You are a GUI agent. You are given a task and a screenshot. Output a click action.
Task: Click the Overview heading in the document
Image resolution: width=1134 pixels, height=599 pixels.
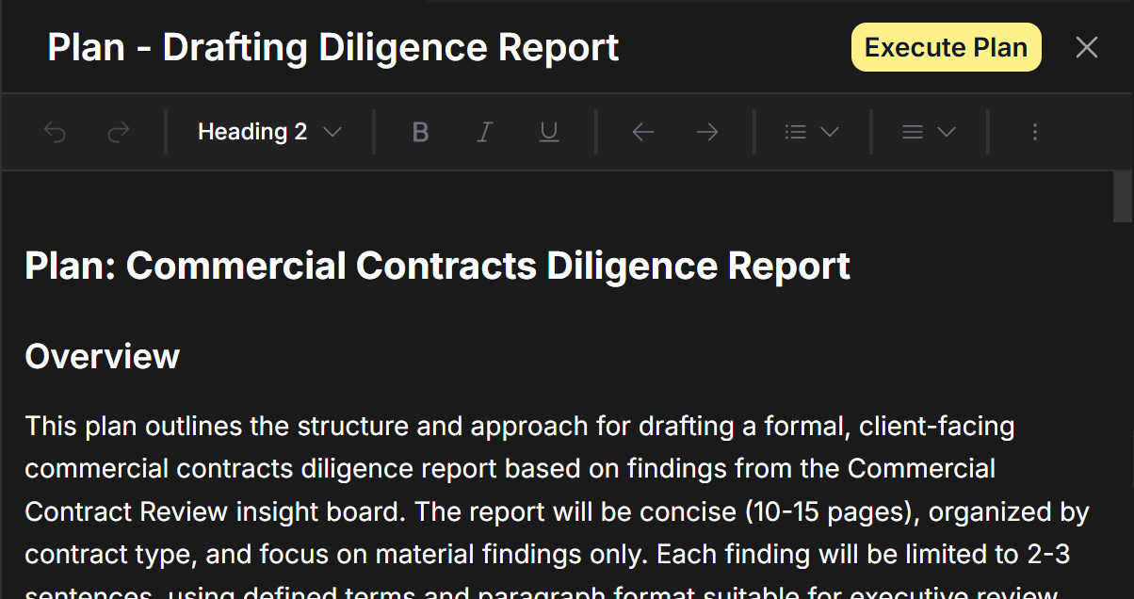click(102, 356)
